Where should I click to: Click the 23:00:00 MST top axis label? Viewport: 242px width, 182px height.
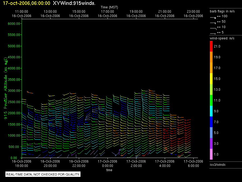[193, 14]
